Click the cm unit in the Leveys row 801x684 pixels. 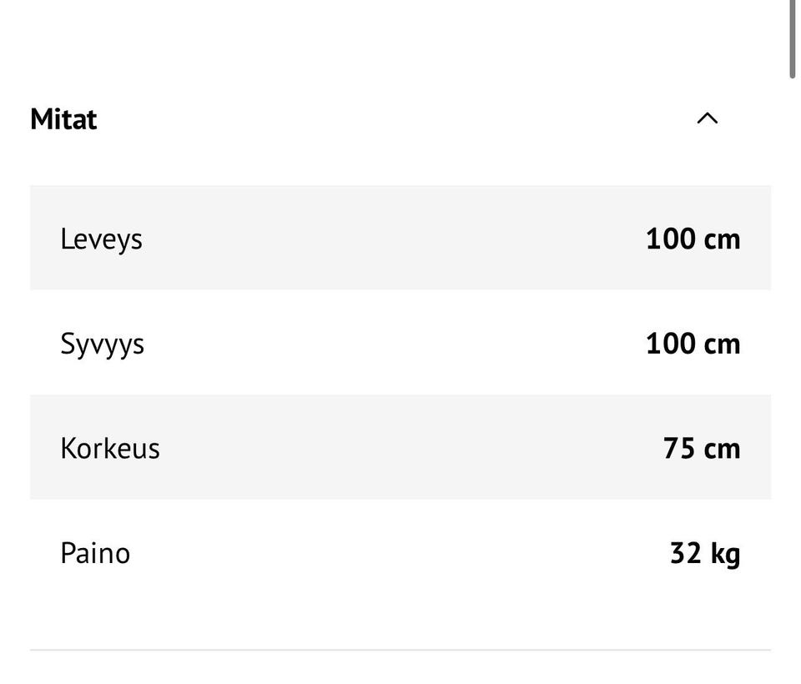click(722, 239)
